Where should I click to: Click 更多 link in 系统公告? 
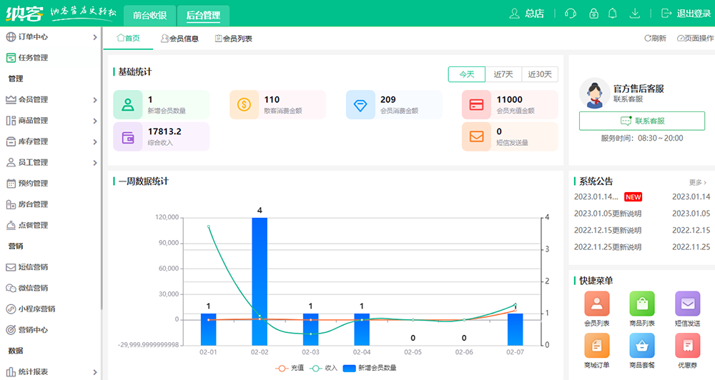698,182
